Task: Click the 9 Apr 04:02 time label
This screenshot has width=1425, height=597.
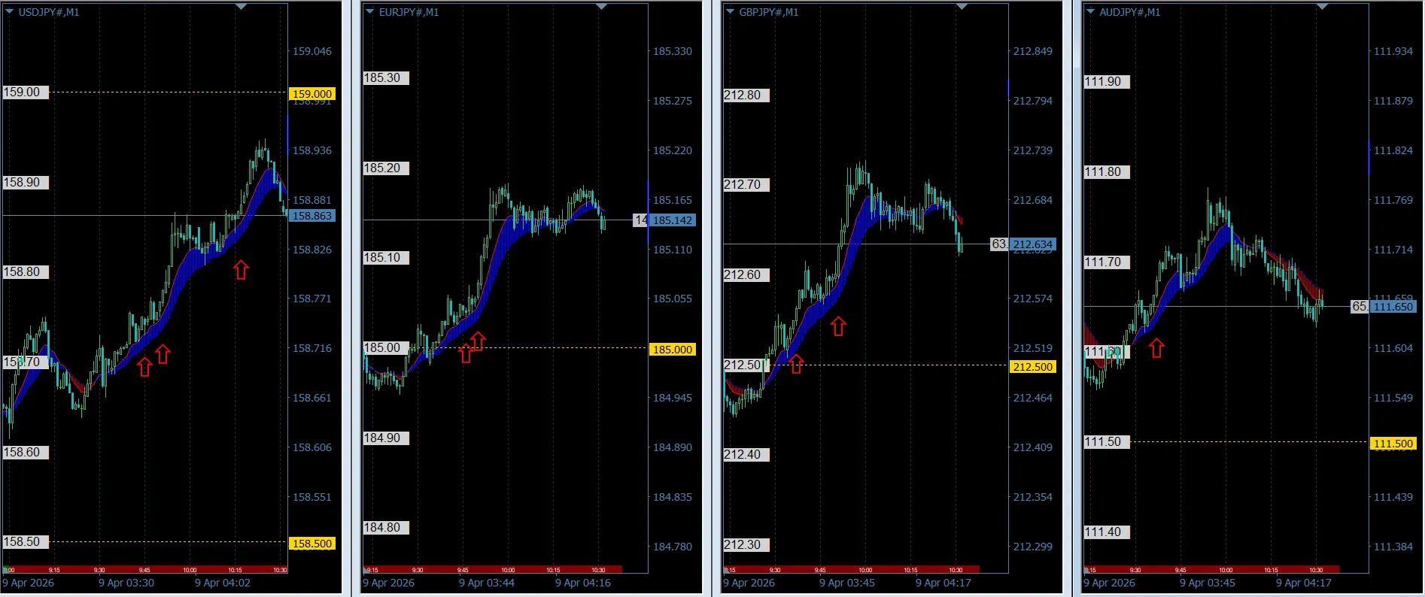Action: tap(223, 583)
